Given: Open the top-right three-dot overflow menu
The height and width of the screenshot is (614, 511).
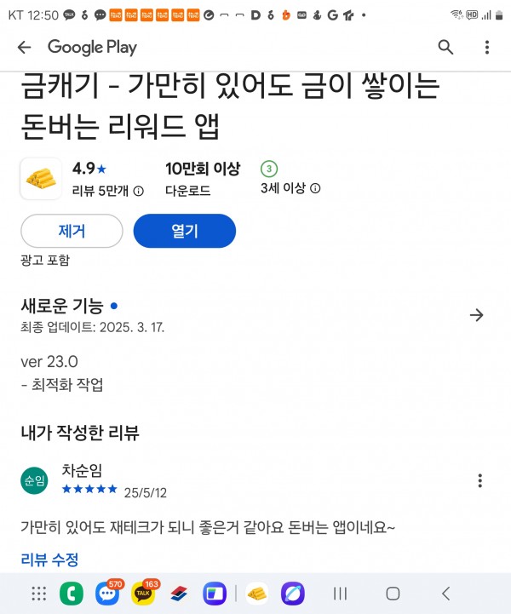Looking at the screenshot, I should 486,48.
